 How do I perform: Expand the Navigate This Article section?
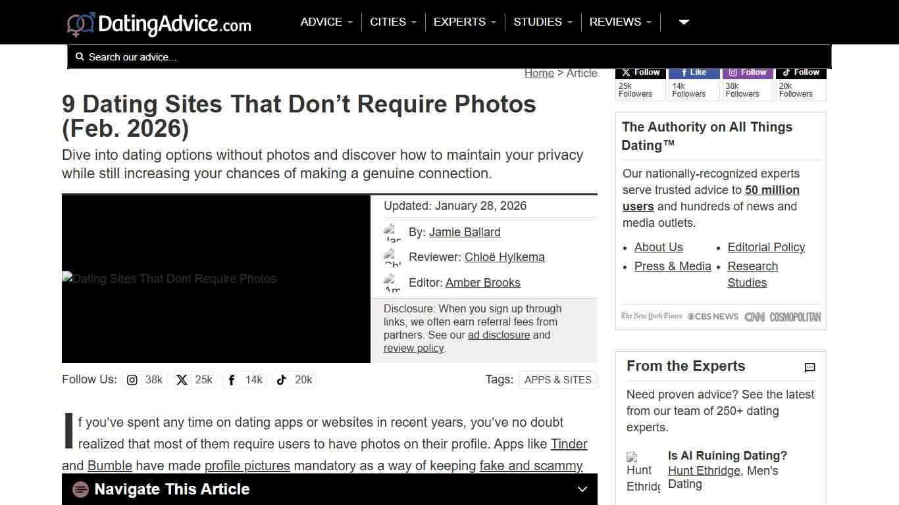point(582,489)
